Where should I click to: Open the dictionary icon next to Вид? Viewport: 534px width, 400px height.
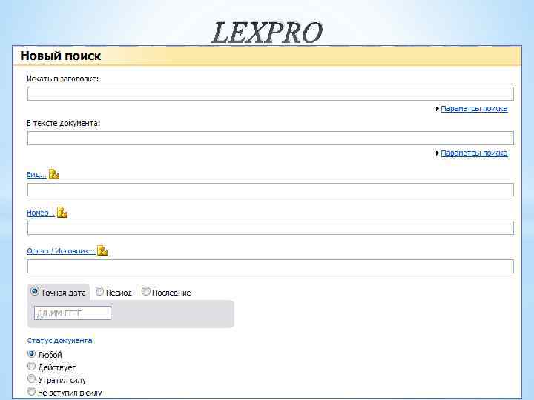(54, 174)
